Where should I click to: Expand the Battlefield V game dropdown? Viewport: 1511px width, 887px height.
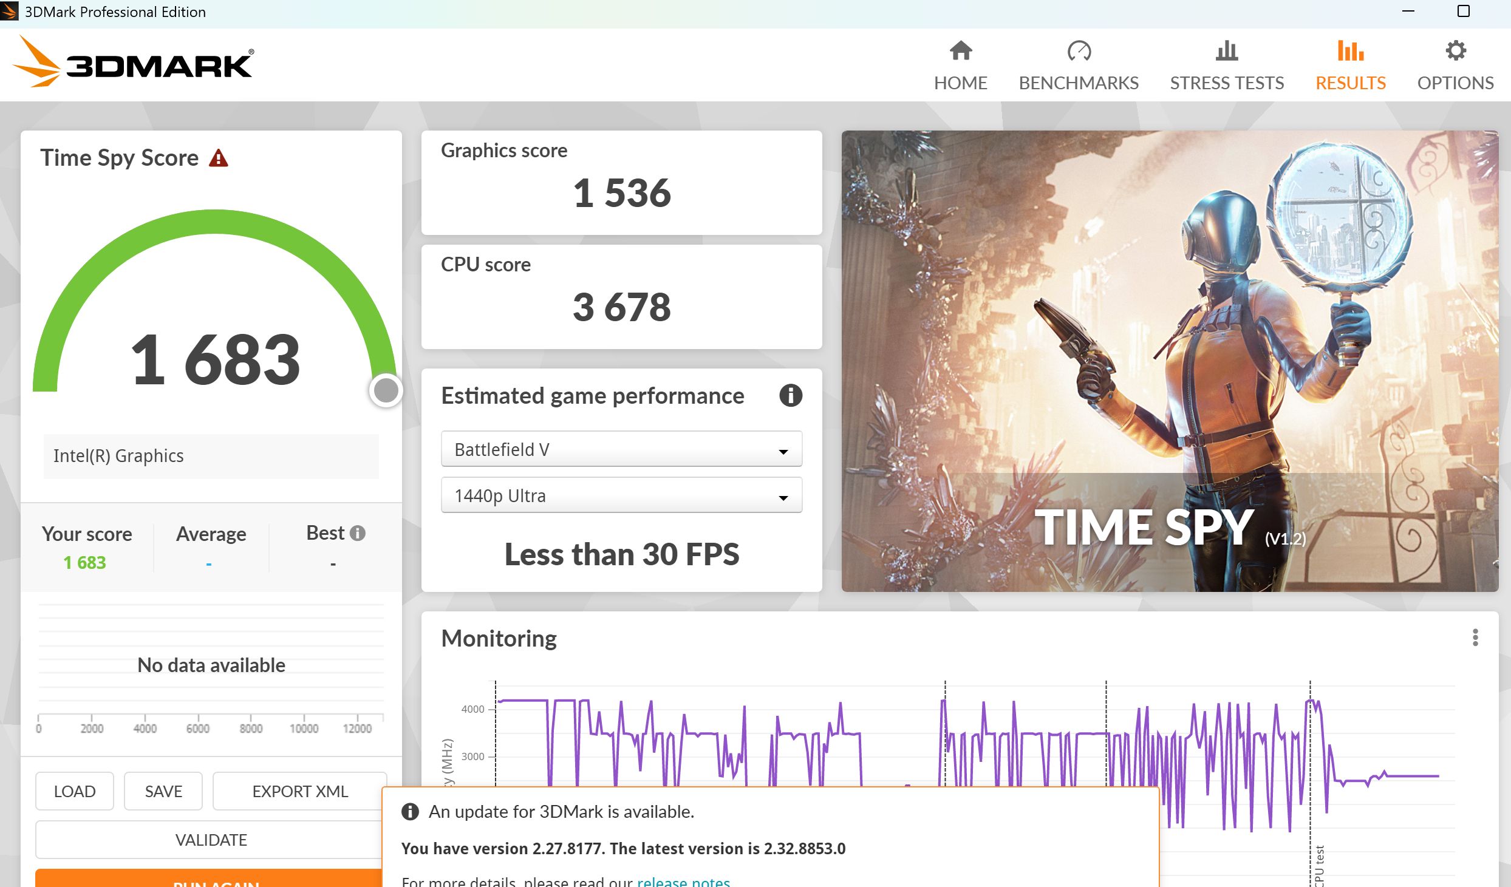(x=621, y=449)
